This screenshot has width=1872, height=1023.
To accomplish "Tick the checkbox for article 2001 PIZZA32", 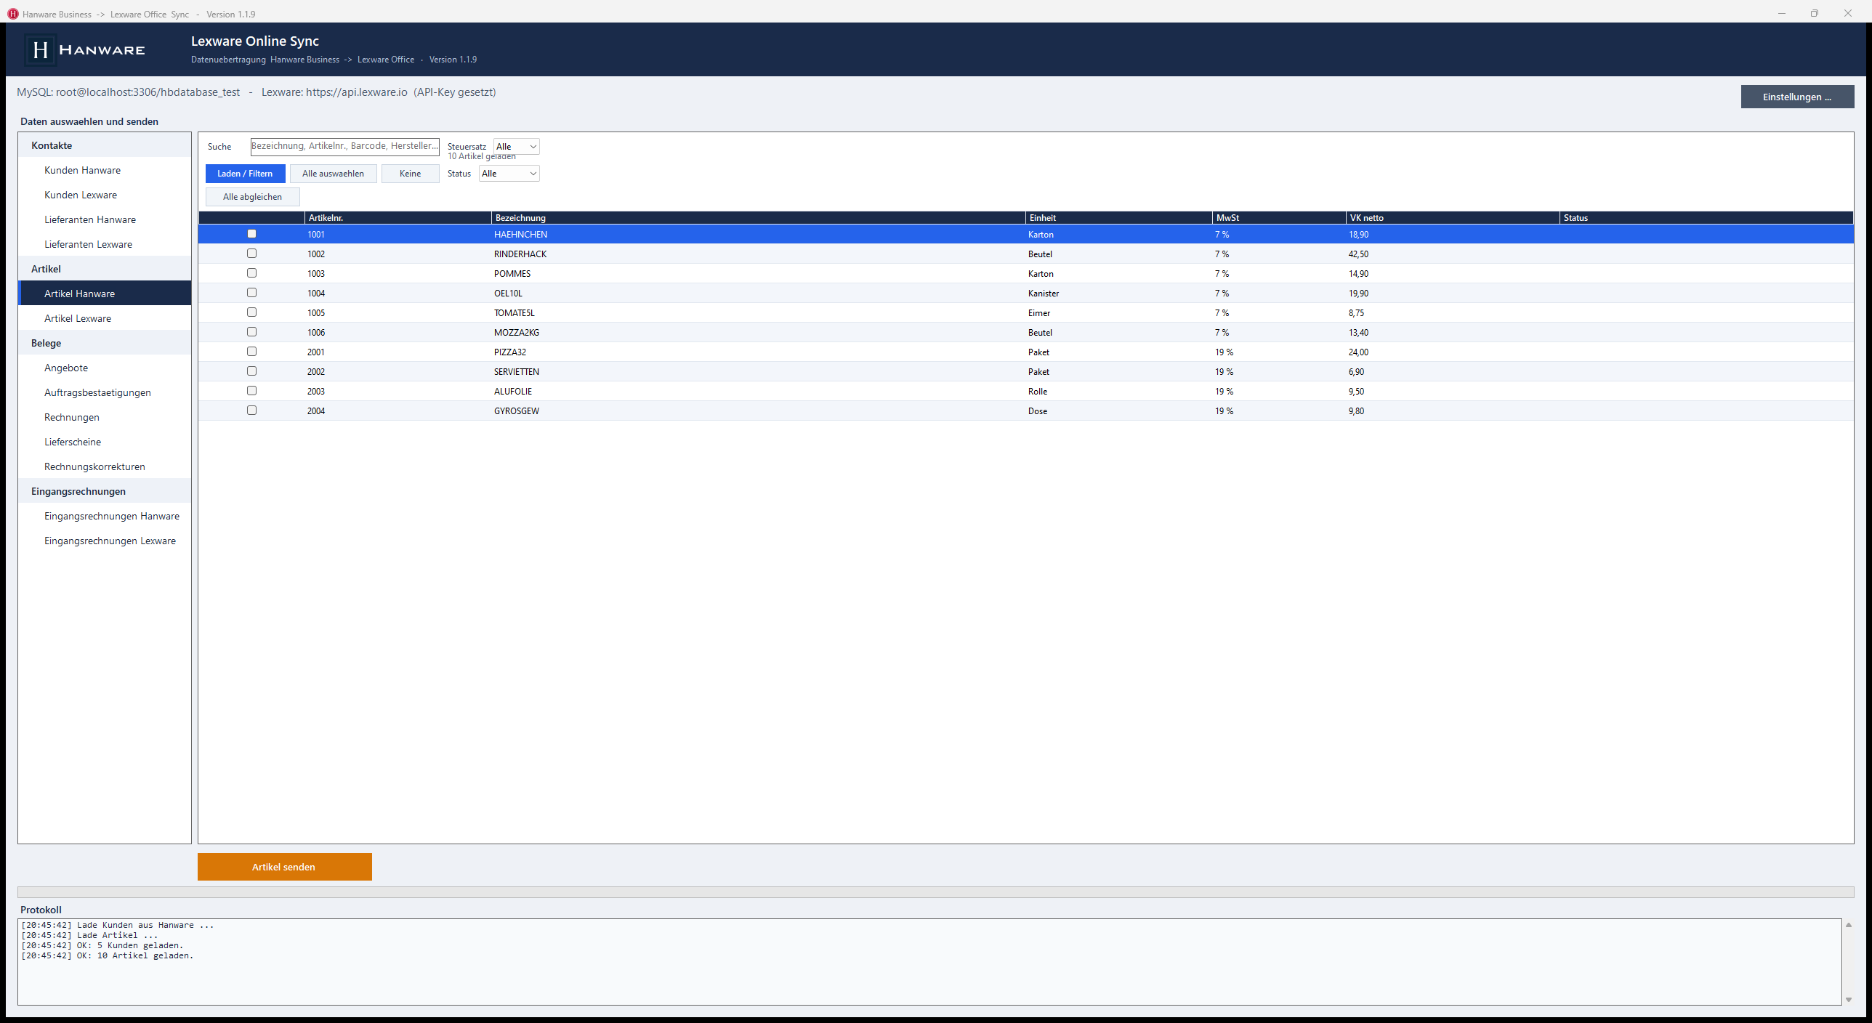I will click(251, 352).
